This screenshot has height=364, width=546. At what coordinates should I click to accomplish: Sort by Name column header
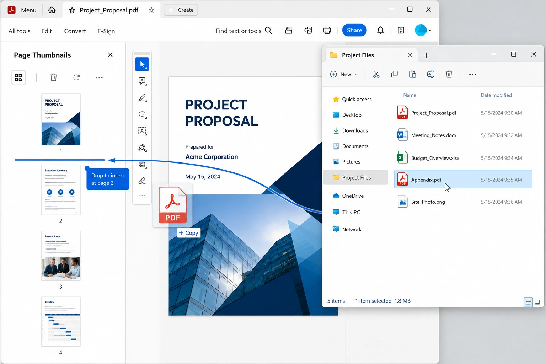(409, 95)
